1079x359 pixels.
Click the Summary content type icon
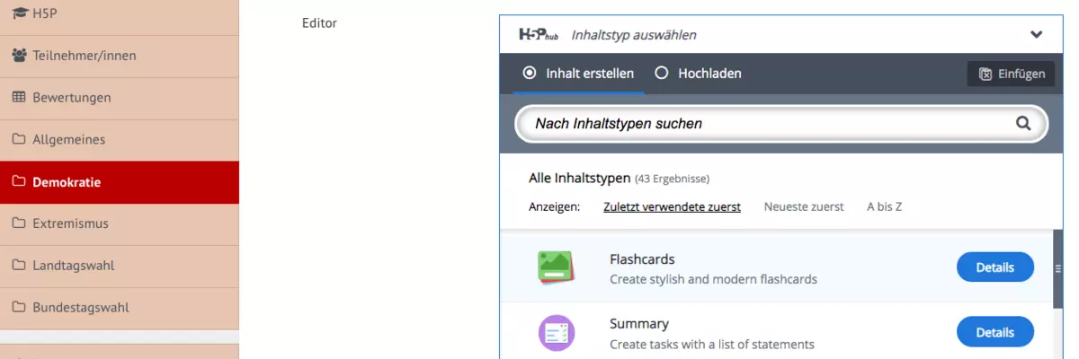click(556, 332)
